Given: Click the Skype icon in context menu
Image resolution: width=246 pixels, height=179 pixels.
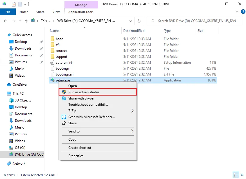Looking at the screenshot, I should tap(64, 98).
